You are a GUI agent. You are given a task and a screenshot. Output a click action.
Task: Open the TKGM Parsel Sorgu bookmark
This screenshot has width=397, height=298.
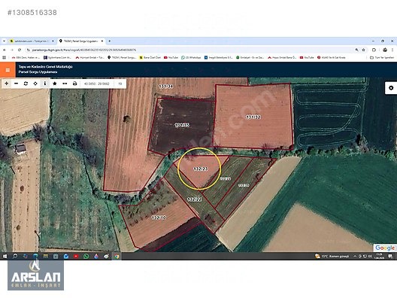(x=122, y=58)
